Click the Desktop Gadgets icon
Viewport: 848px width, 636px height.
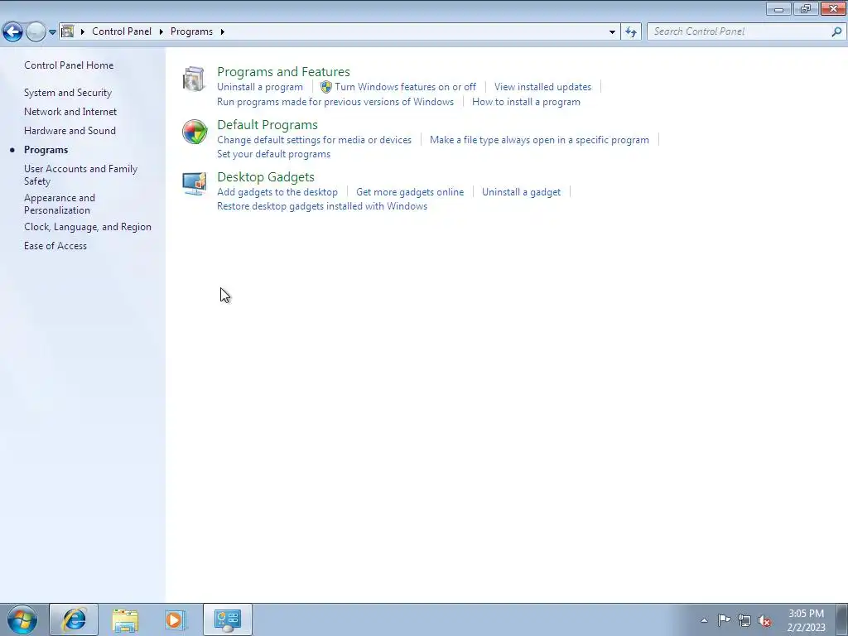pyautogui.click(x=194, y=184)
